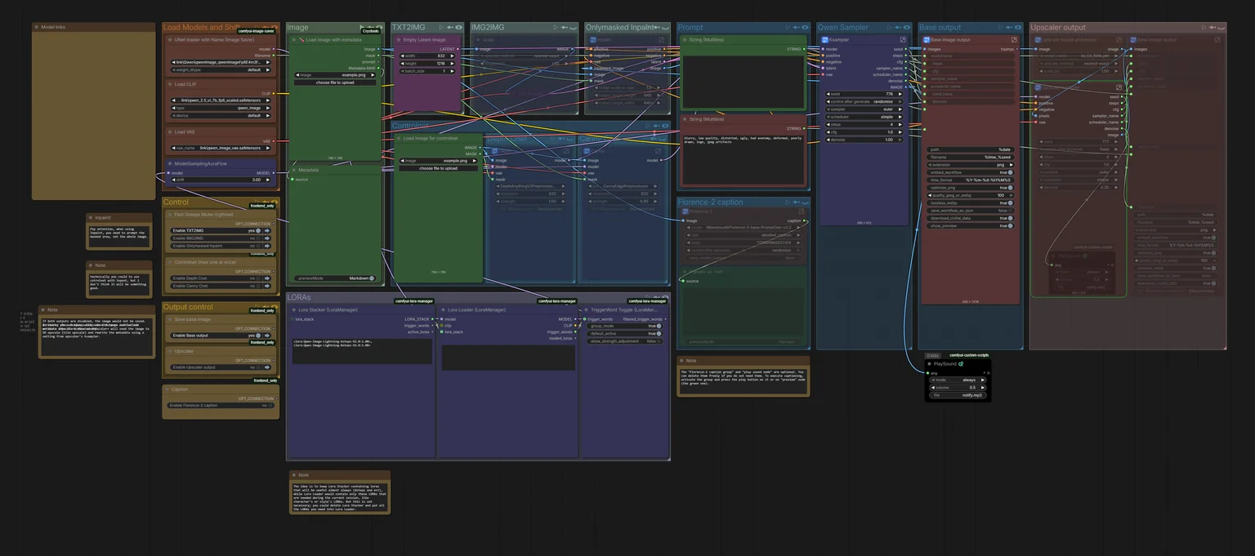Screen dimensions: 1255x556
Task: Open the vae_name combo in Load VAE node
Action: (x=221, y=148)
